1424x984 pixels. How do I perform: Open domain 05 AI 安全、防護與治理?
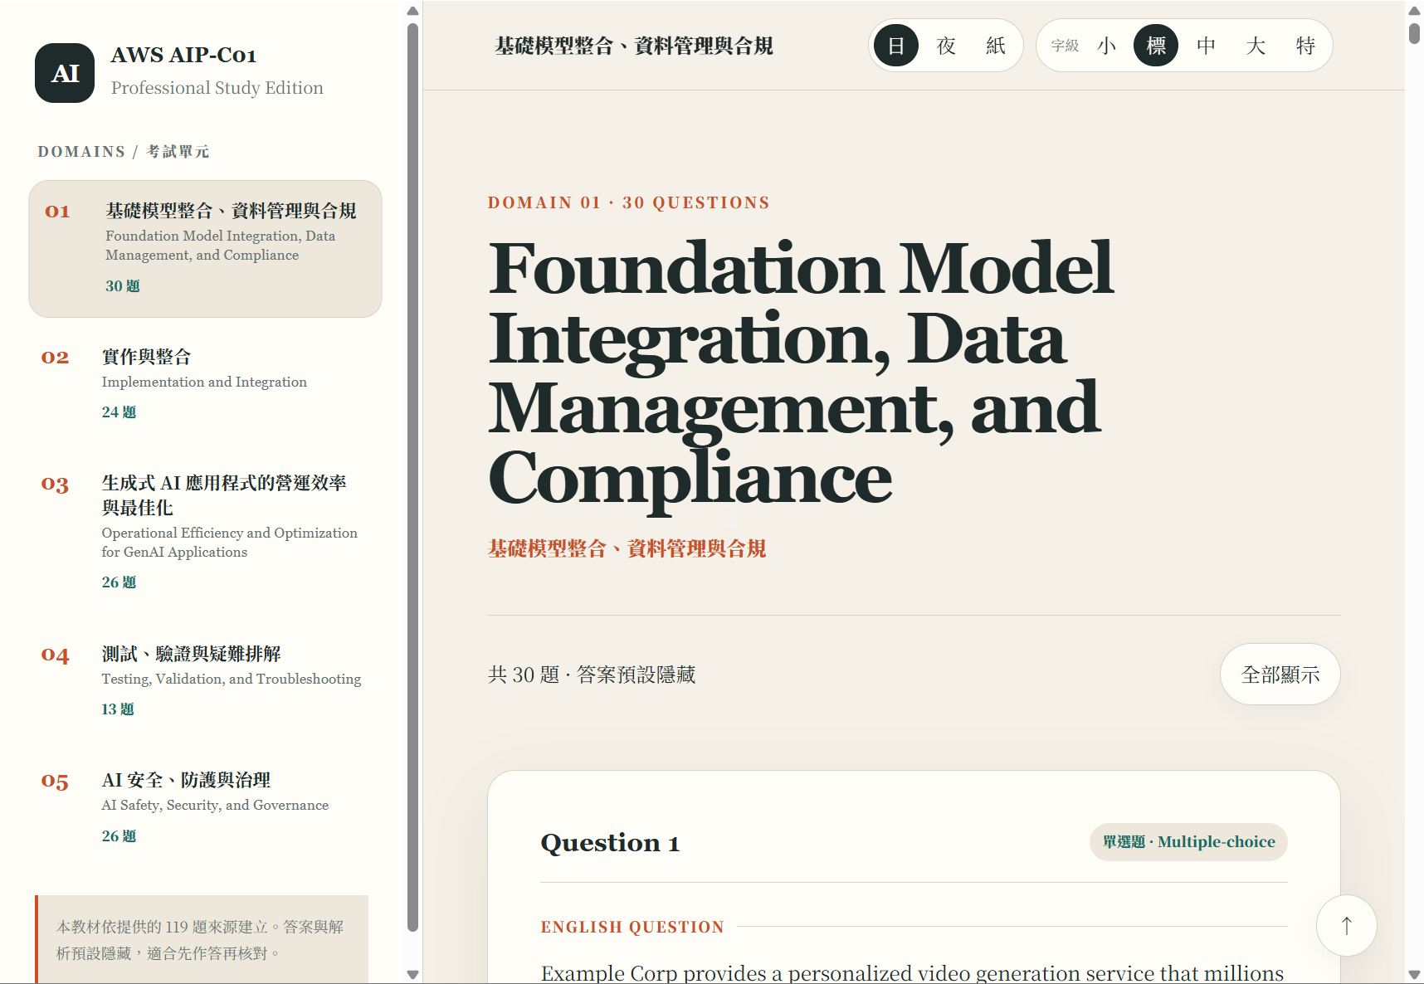point(205,806)
